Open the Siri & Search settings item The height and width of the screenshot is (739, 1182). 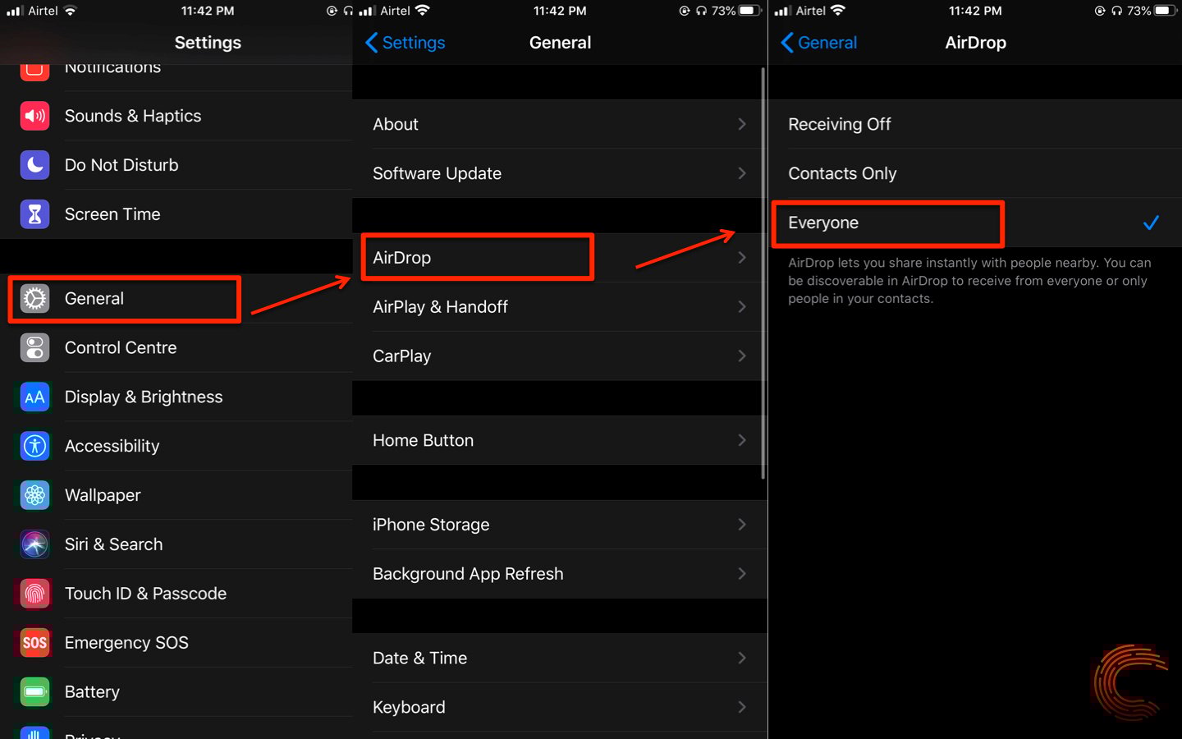114,544
